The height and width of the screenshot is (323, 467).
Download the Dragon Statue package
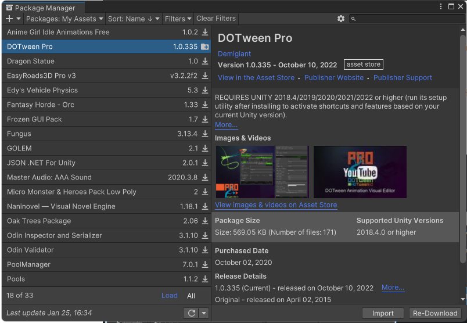205,61
